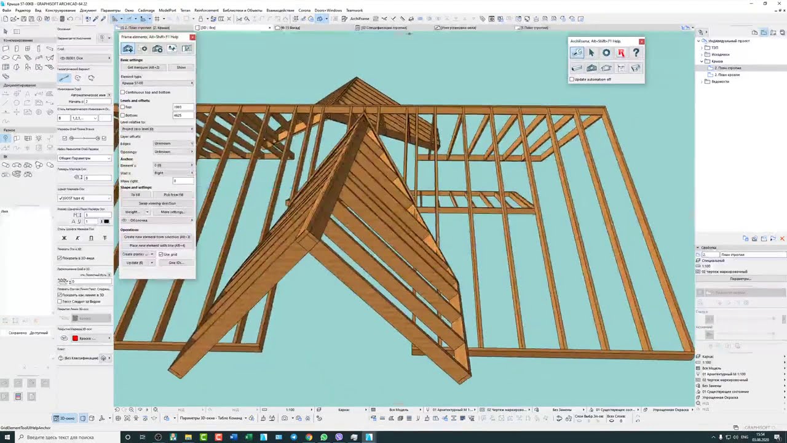Image resolution: width=787 pixels, height=443 pixels.
Task: Click the Move right input field
Action: pyautogui.click(x=183, y=181)
